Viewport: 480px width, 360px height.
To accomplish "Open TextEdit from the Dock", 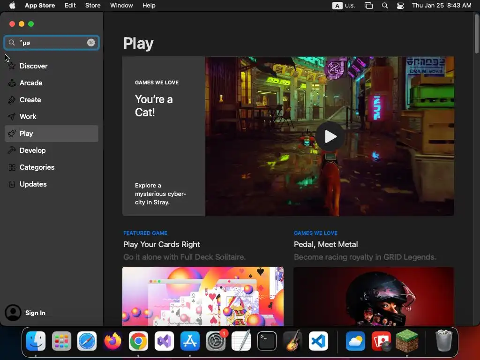I will (241, 341).
